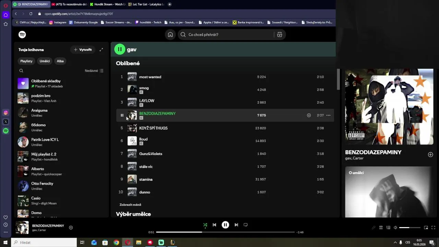Viewport: 439px width, 247px height.
Task: Show lyrics with microphone icon
Action: pyautogui.click(x=373, y=227)
